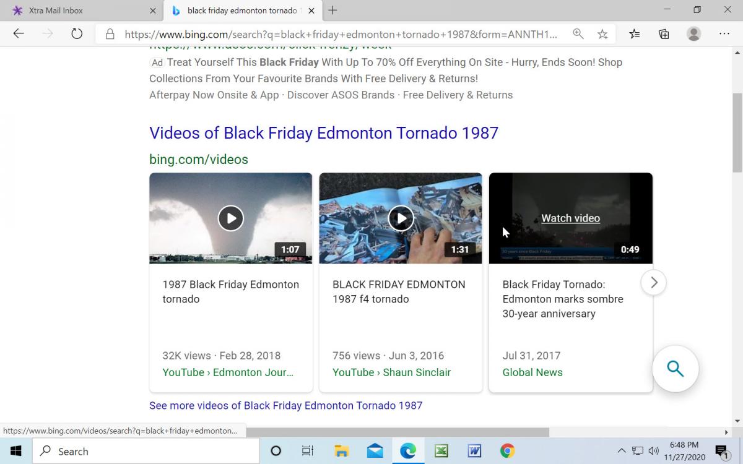
Task: Play the 1987 Black Friday Edmonton tornado video
Action: [x=230, y=218]
